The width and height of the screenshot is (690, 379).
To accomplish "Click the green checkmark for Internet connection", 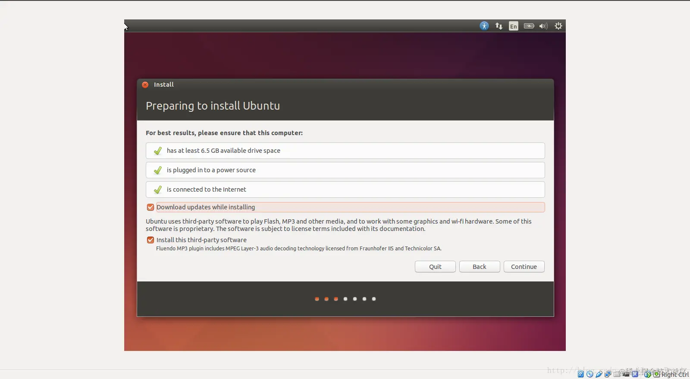I will click(158, 189).
